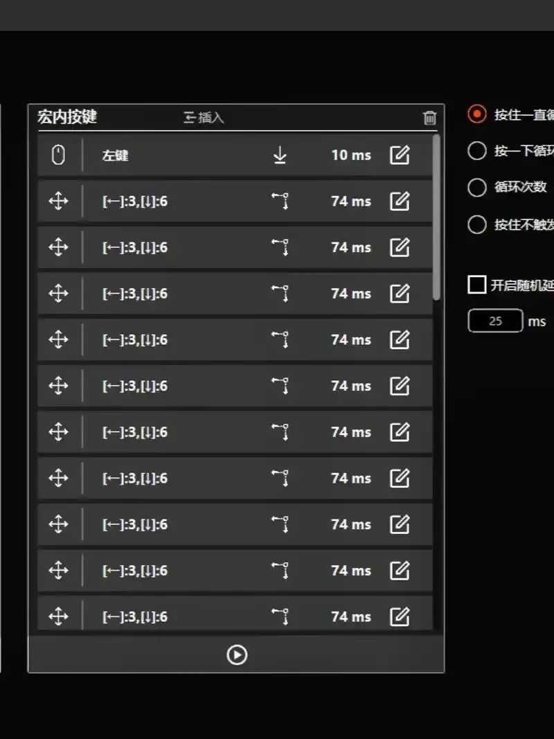Edit the 左键 10 ms entry
Image resolution: width=554 pixels, height=739 pixels.
400,155
